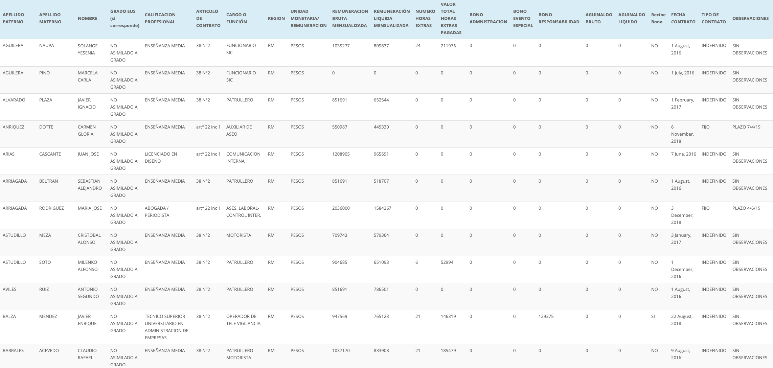Viewport: 773px width, 368px height.
Task: Click surname AVILES
Action: pos(9,289)
